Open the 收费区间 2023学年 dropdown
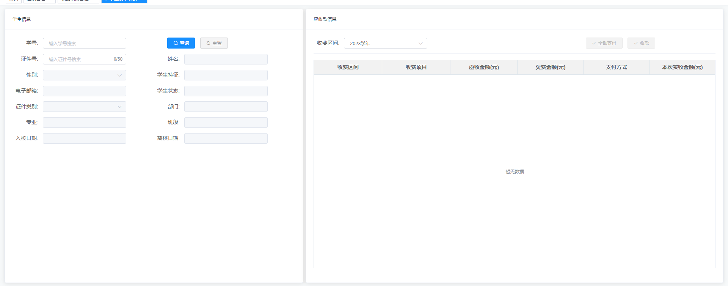This screenshot has height=286, width=728. (386, 43)
